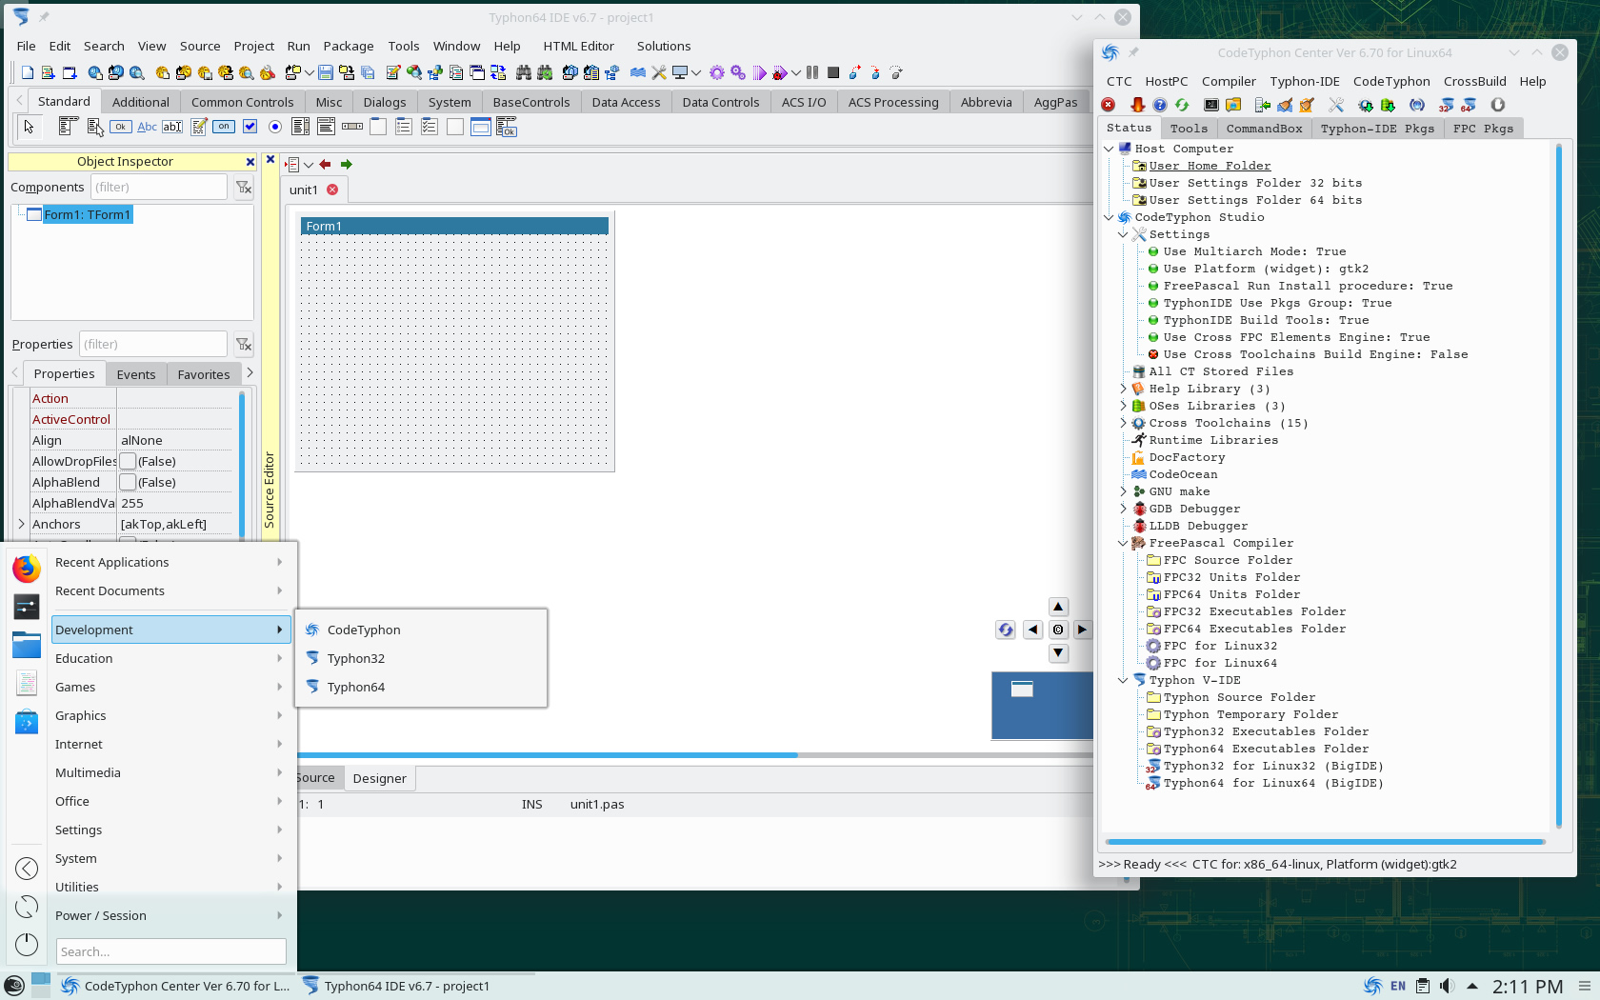This screenshot has width=1600, height=1000.
Task: Open the Package menu in Typhon64 IDE
Action: pos(349,46)
